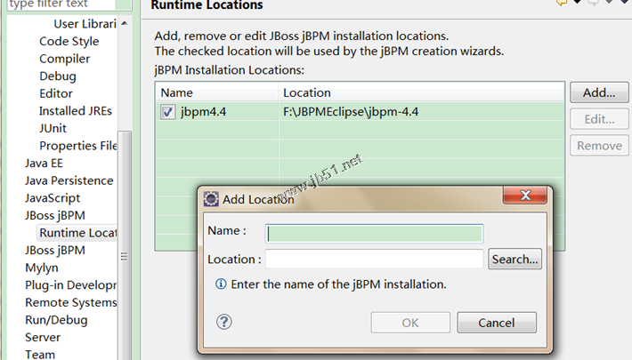Select Team preferences category
This screenshot has width=632, height=360.
point(40,355)
